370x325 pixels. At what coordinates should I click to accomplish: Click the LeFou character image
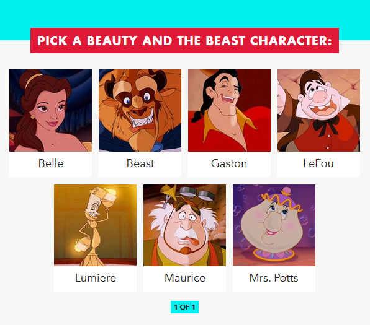[319, 110]
